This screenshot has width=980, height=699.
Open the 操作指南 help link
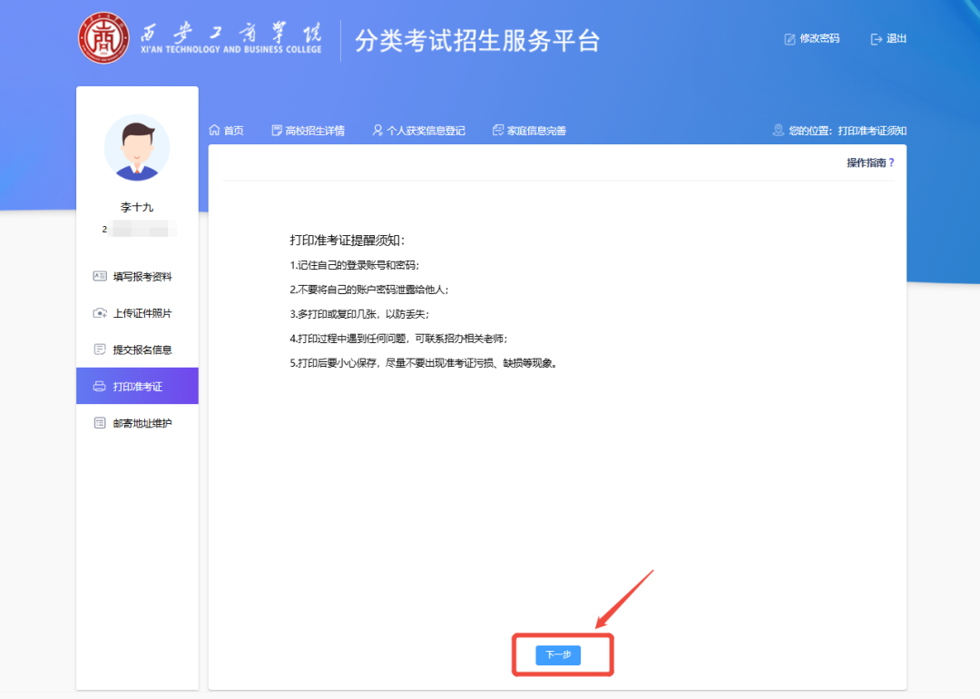tap(870, 162)
